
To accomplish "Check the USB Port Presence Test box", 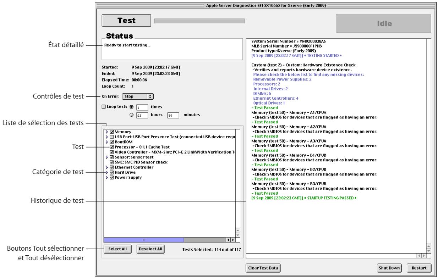I will click(112, 137).
